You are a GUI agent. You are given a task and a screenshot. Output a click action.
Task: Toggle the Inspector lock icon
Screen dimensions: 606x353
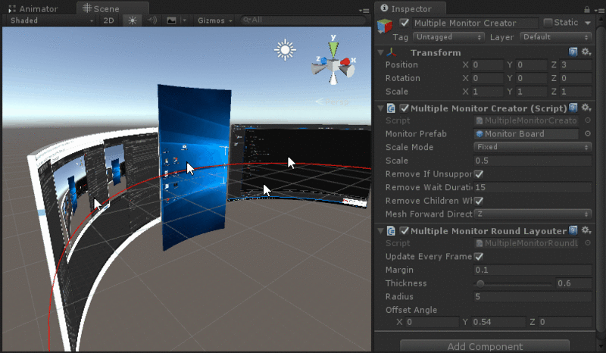coord(586,9)
